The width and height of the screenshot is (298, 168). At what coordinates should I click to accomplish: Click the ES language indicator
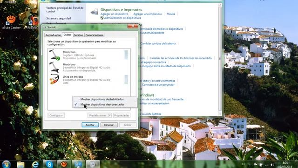(x=244, y=164)
